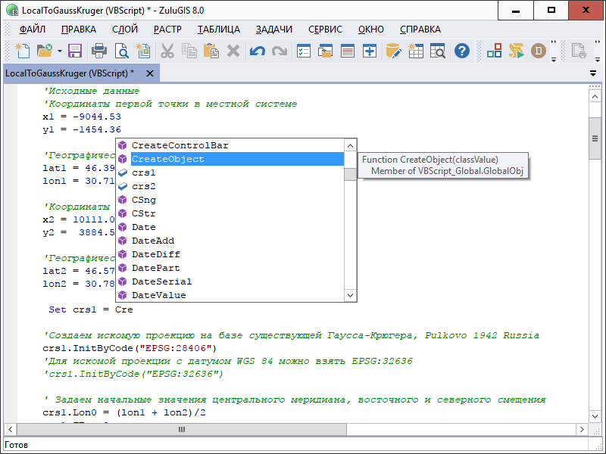The image size is (606, 454).
Task: Expand the toolbar options overflow arrow
Action: [x=554, y=58]
